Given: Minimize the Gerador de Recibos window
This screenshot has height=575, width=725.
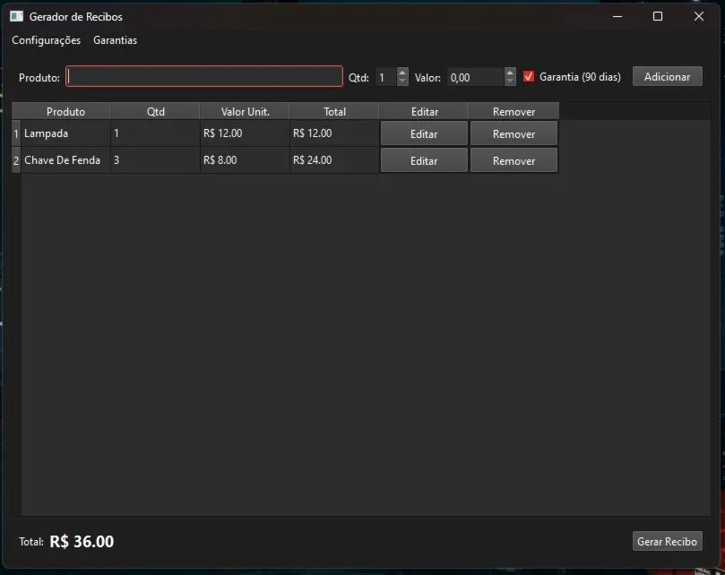Looking at the screenshot, I should 617,16.
